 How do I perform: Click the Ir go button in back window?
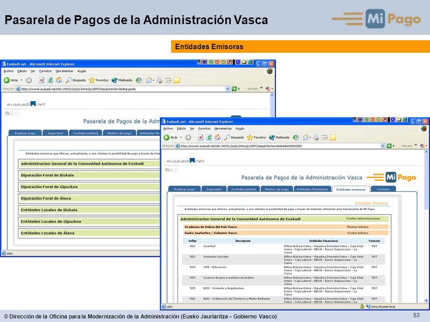[236, 89]
